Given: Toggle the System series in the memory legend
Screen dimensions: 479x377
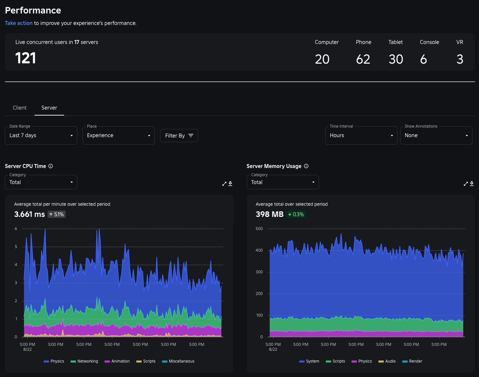Looking at the screenshot, I should coord(309,361).
